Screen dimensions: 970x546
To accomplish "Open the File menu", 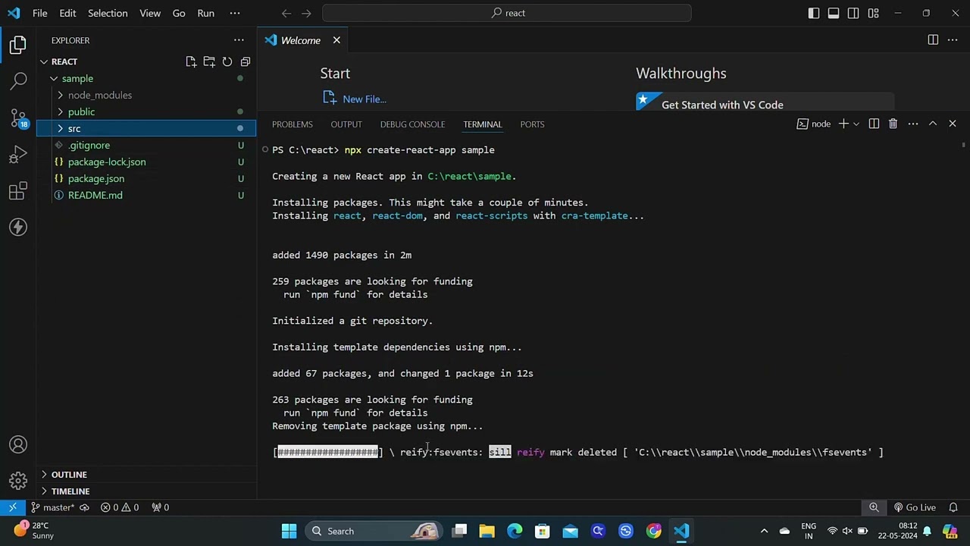I will tap(40, 13).
